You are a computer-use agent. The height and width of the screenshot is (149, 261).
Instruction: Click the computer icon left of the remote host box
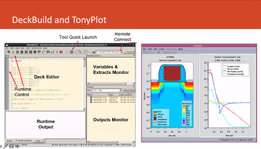tap(94, 52)
